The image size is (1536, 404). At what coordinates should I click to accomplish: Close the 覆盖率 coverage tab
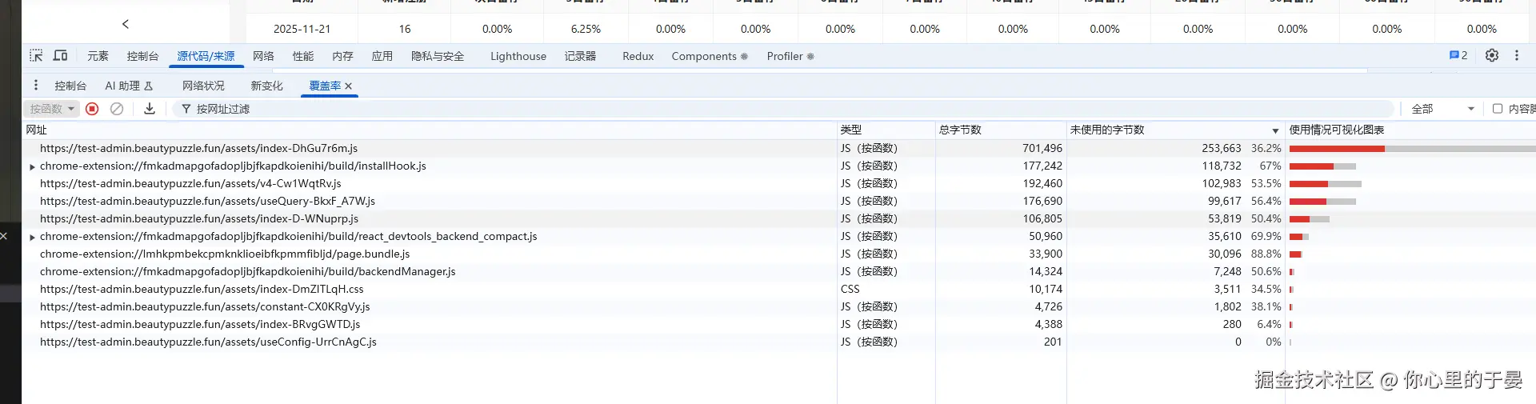click(x=349, y=86)
